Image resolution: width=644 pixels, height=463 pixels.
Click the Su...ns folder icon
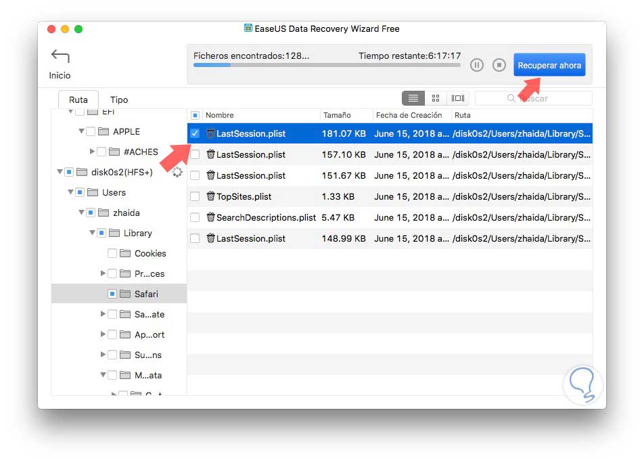click(125, 355)
